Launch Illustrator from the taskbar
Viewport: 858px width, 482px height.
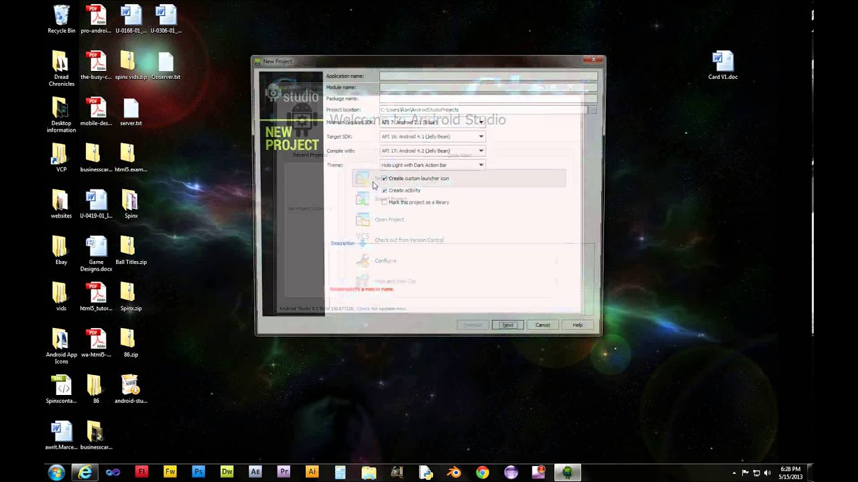pyautogui.click(x=312, y=472)
